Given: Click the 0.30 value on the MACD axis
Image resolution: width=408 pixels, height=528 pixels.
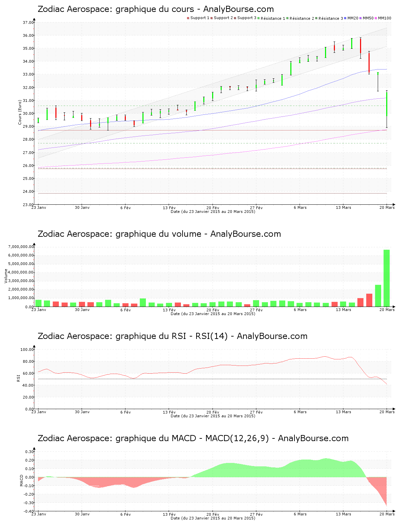Looking at the screenshot, I should 29,452.
